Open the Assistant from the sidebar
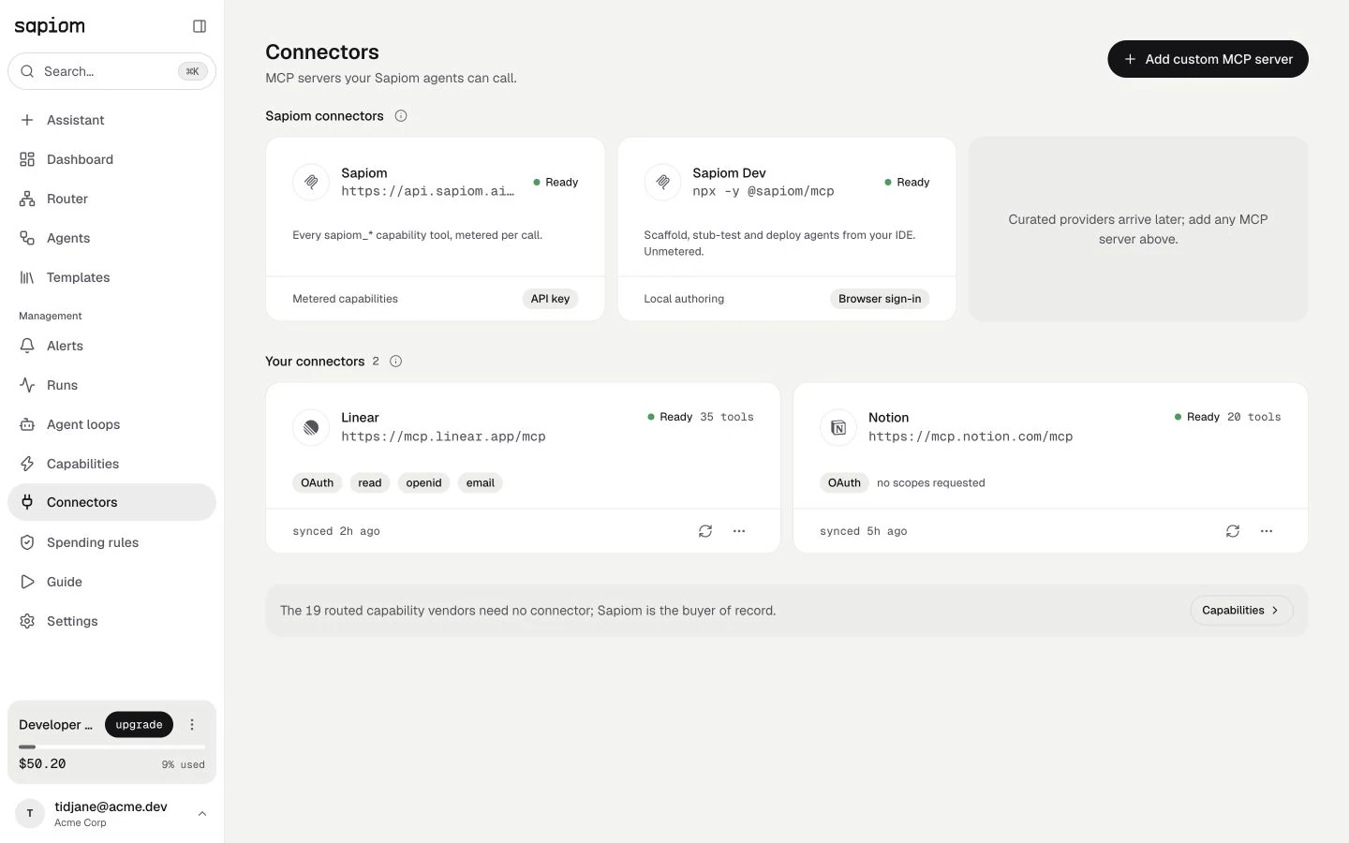This screenshot has width=1349, height=843. 111,120
